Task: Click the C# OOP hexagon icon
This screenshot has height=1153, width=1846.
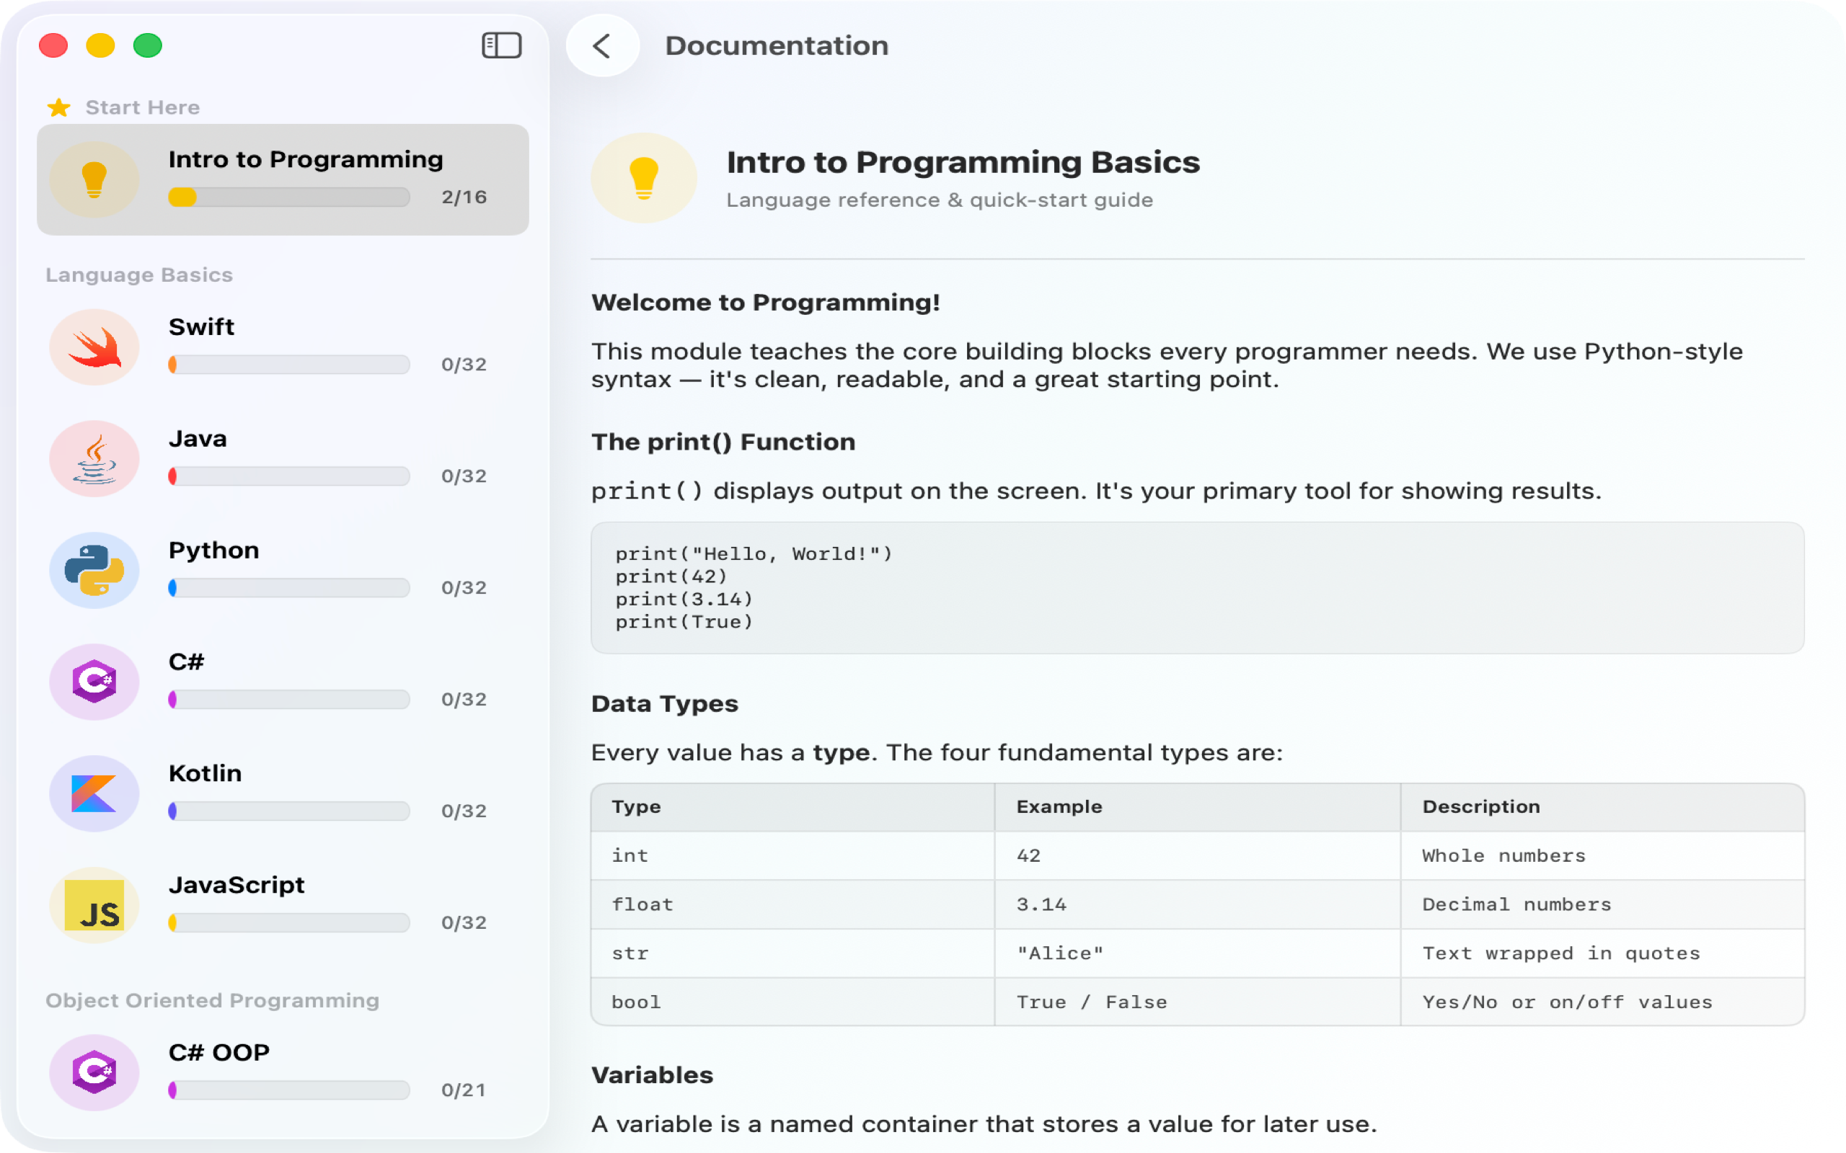Action: (x=94, y=1073)
